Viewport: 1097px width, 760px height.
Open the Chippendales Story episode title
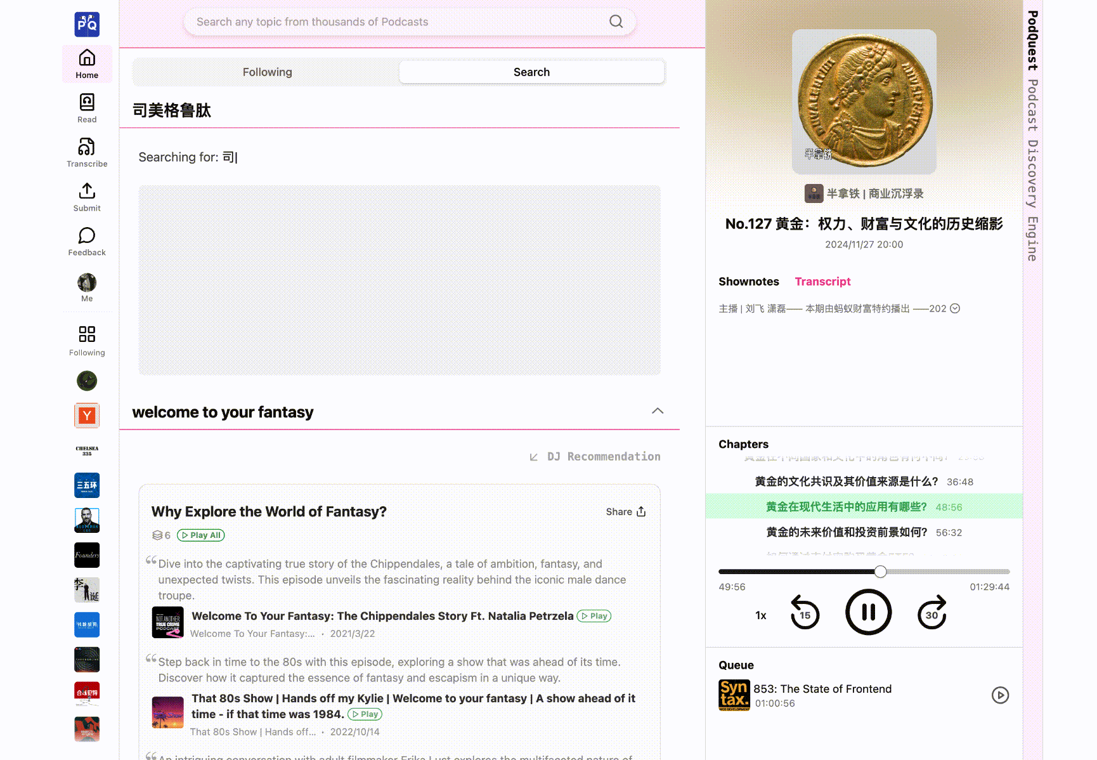click(x=382, y=616)
